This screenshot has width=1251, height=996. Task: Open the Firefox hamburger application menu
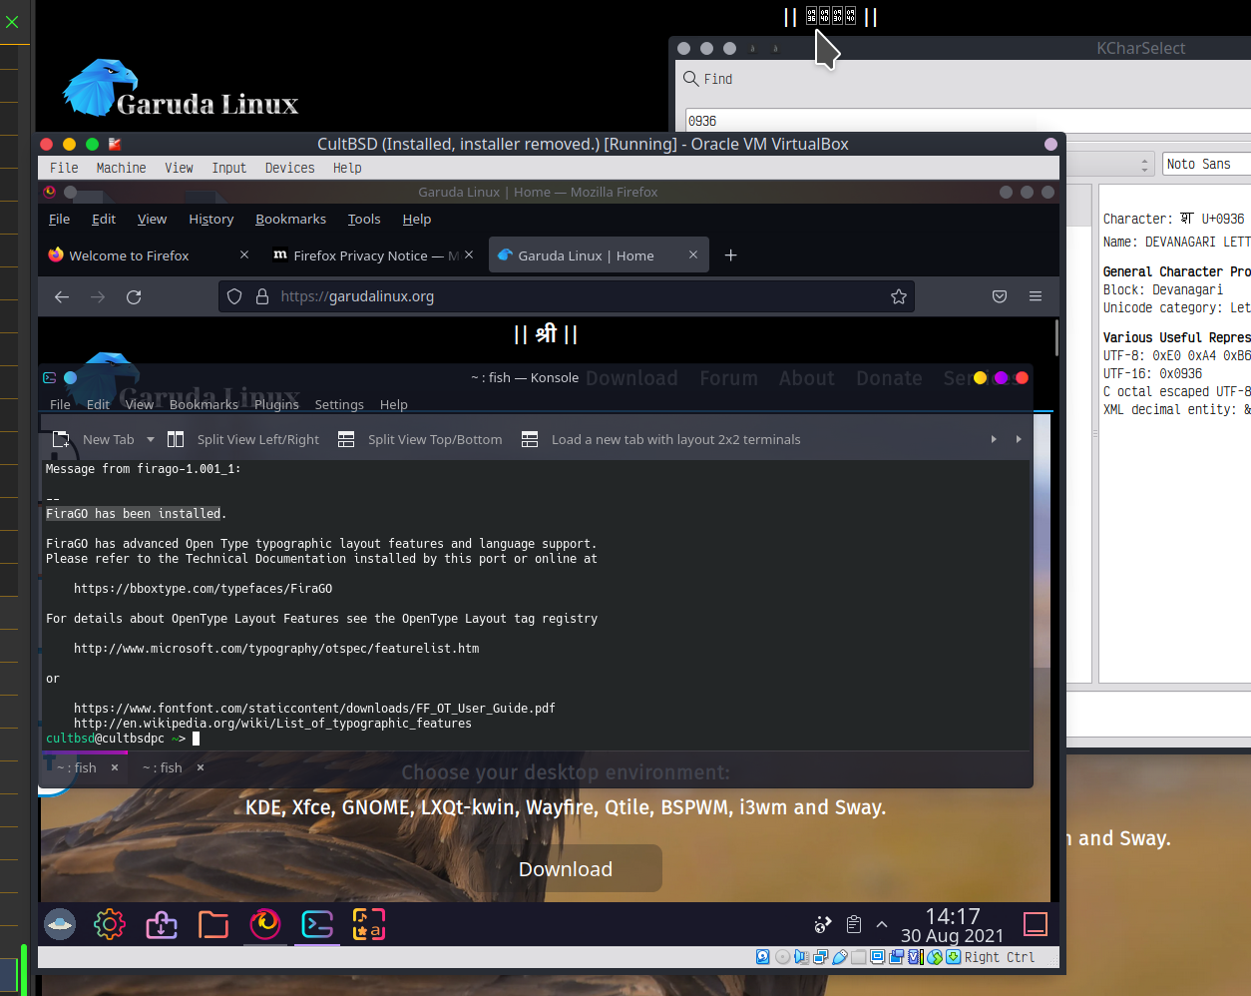[1036, 296]
